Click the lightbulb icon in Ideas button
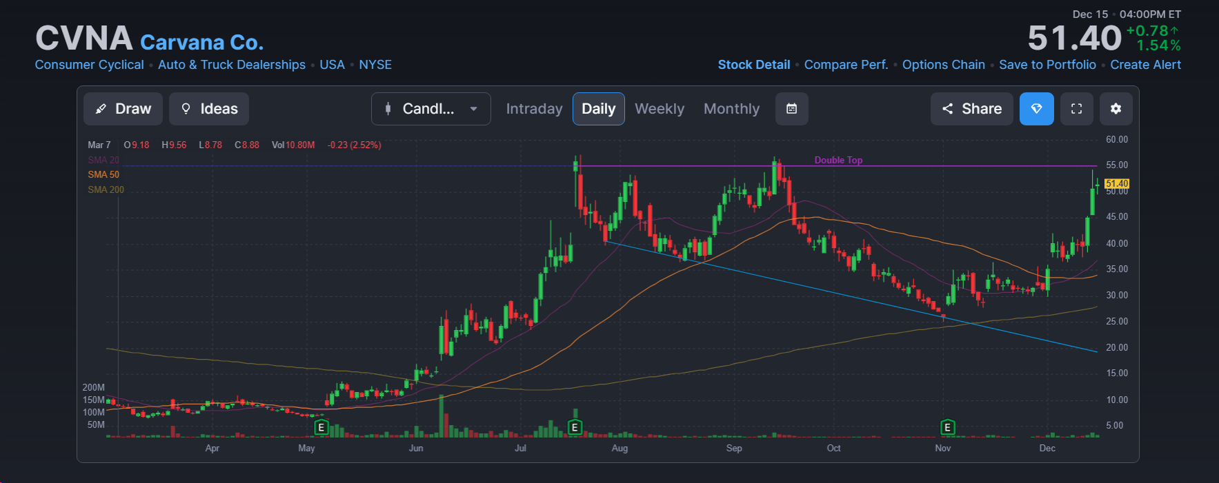 pyautogui.click(x=186, y=109)
